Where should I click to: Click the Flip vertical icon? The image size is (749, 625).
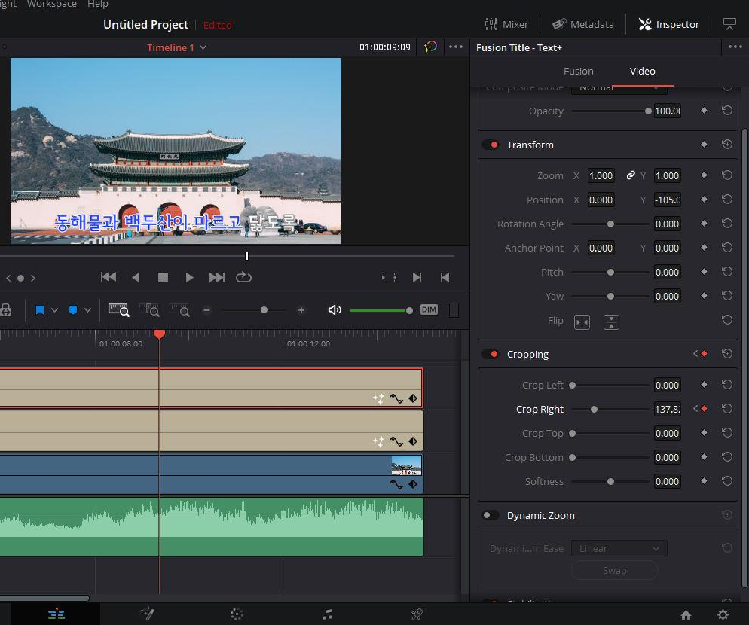(x=611, y=322)
